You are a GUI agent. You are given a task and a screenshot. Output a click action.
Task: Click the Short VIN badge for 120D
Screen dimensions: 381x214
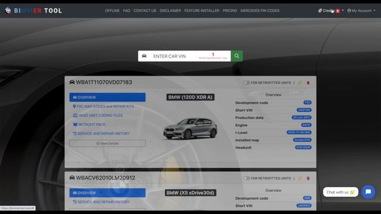point(304,110)
